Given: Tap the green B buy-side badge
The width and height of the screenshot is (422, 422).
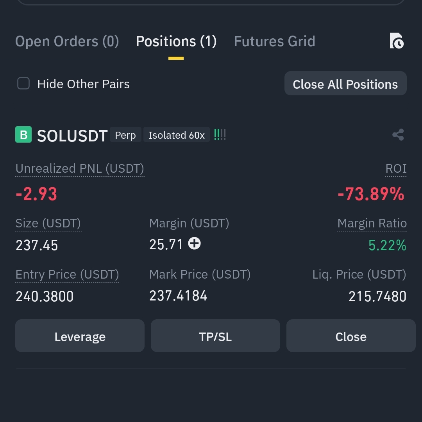Looking at the screenshot, I should [23, 134].
